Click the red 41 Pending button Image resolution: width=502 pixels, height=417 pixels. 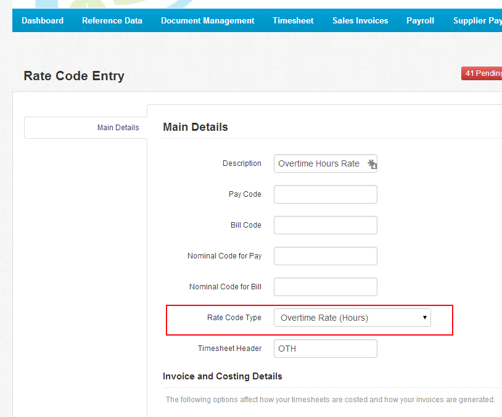point(482,73)
